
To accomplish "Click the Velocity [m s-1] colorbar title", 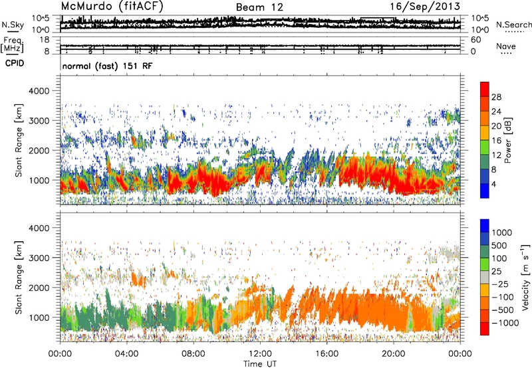I will 525,278.
